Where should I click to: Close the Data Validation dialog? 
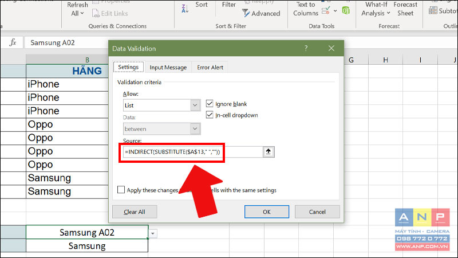[331, 48]
